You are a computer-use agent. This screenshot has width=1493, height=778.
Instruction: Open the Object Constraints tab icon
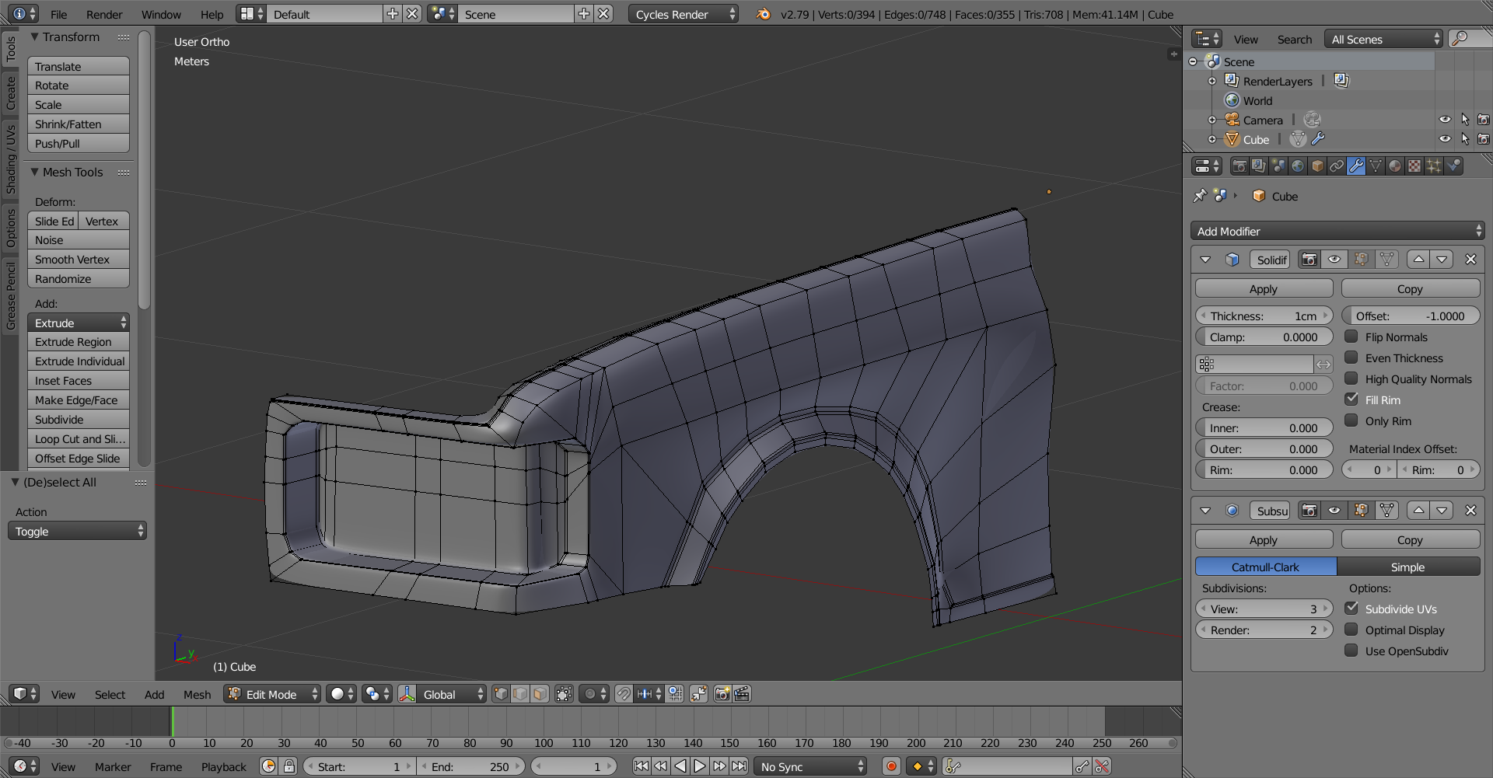click(x=1337, y=166)
